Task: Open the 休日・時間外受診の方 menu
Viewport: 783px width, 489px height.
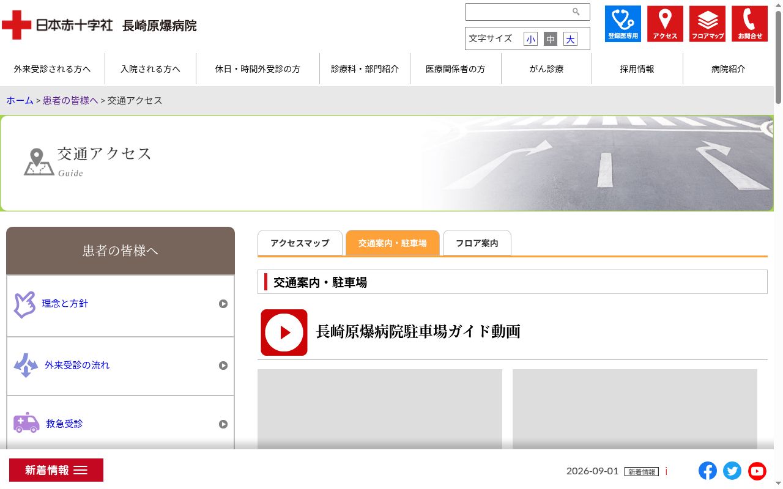Action: 258,69
